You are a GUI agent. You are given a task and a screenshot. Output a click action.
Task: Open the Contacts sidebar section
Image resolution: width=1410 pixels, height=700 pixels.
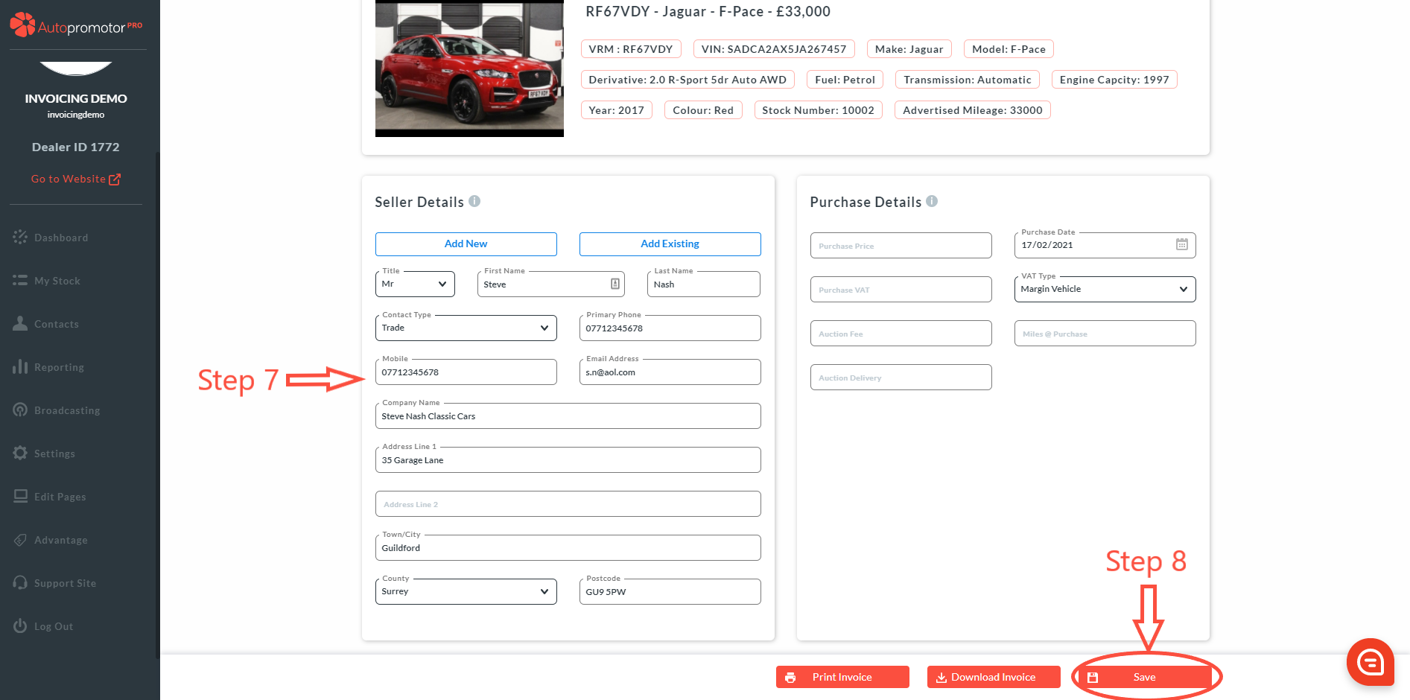tap(56, 324)
